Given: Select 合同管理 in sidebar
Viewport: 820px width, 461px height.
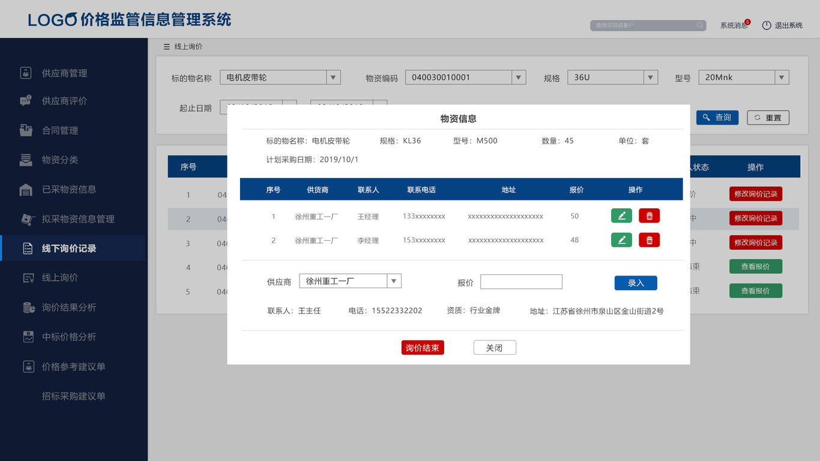Looking at the screenshot, I should pos(60,130).
